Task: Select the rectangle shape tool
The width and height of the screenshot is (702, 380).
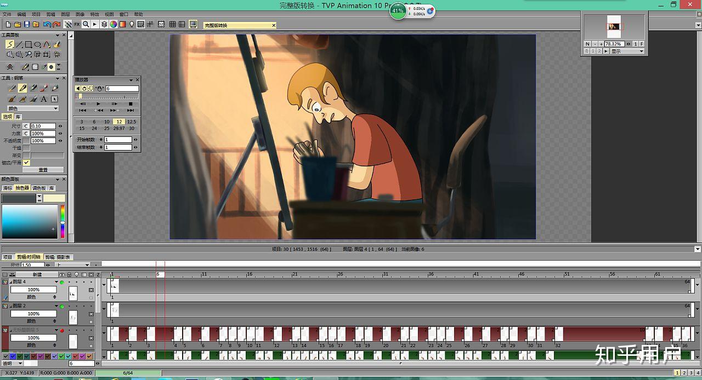Action: tap(29, 44)
